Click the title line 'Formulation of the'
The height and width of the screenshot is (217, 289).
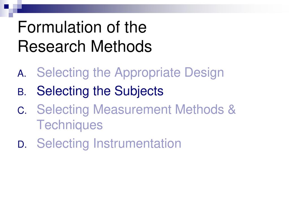[x=82, y=27]
